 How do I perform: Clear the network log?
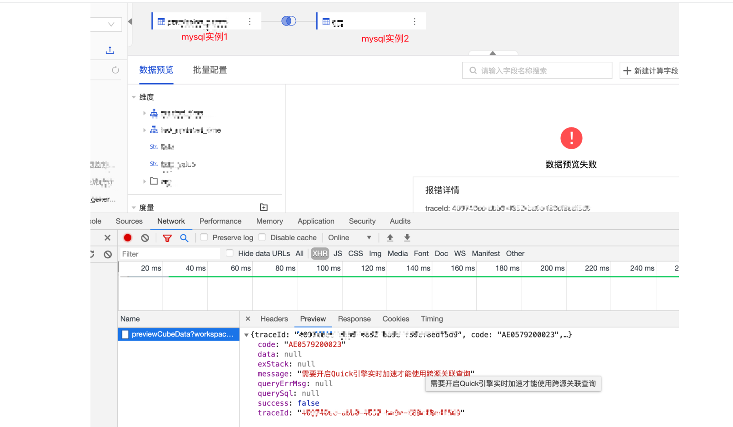tap(145, 238)
